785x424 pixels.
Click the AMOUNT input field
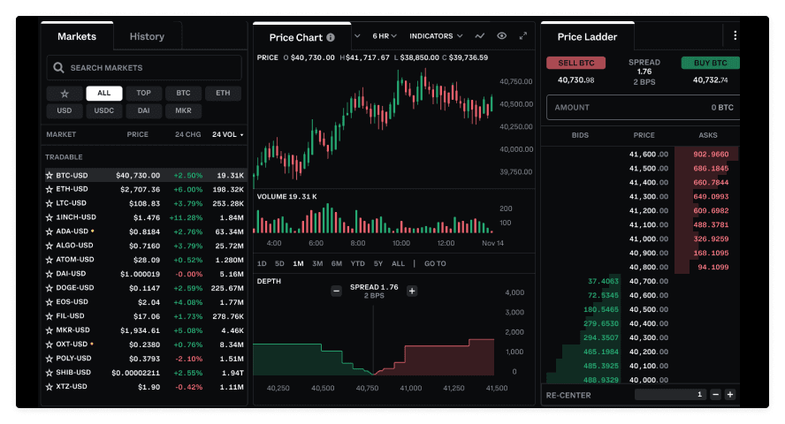tap(643, 108)
